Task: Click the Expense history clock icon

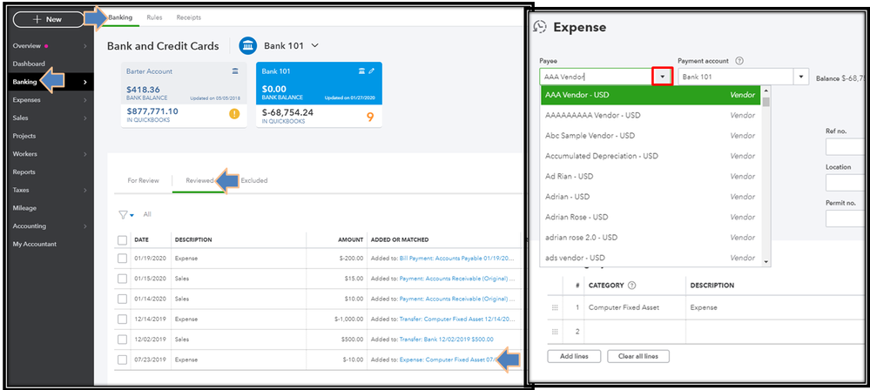Action: pos(540,27)
